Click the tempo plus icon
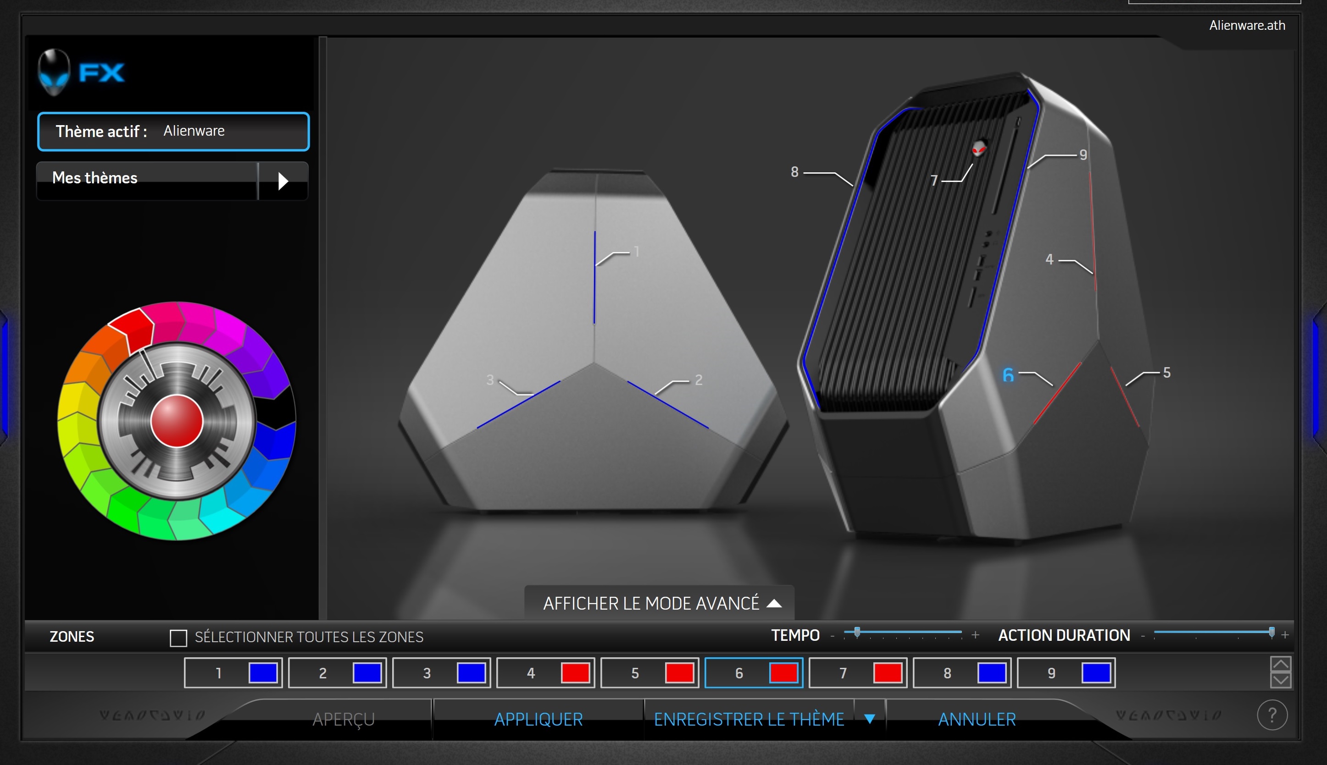 pos(975,635)
